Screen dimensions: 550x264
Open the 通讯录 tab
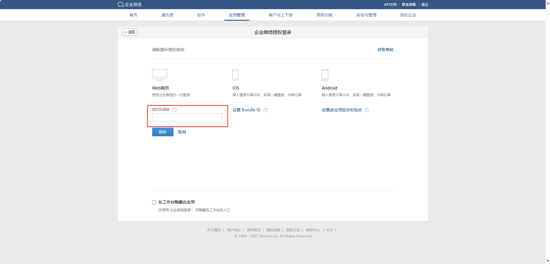point(167,15)
